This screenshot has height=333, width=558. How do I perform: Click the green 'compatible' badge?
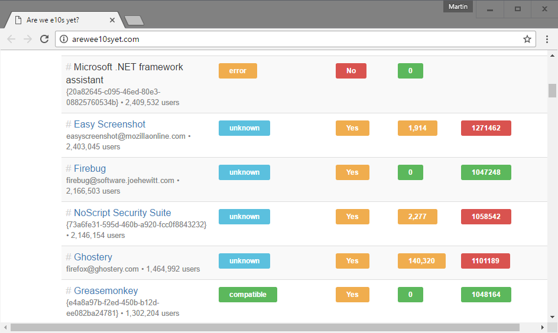tap(248, 295)
